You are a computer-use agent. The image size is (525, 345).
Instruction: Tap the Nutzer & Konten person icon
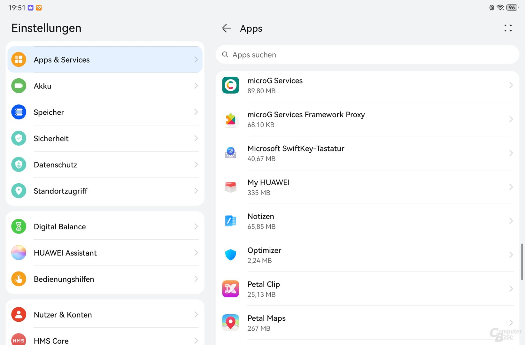[19, 315]
